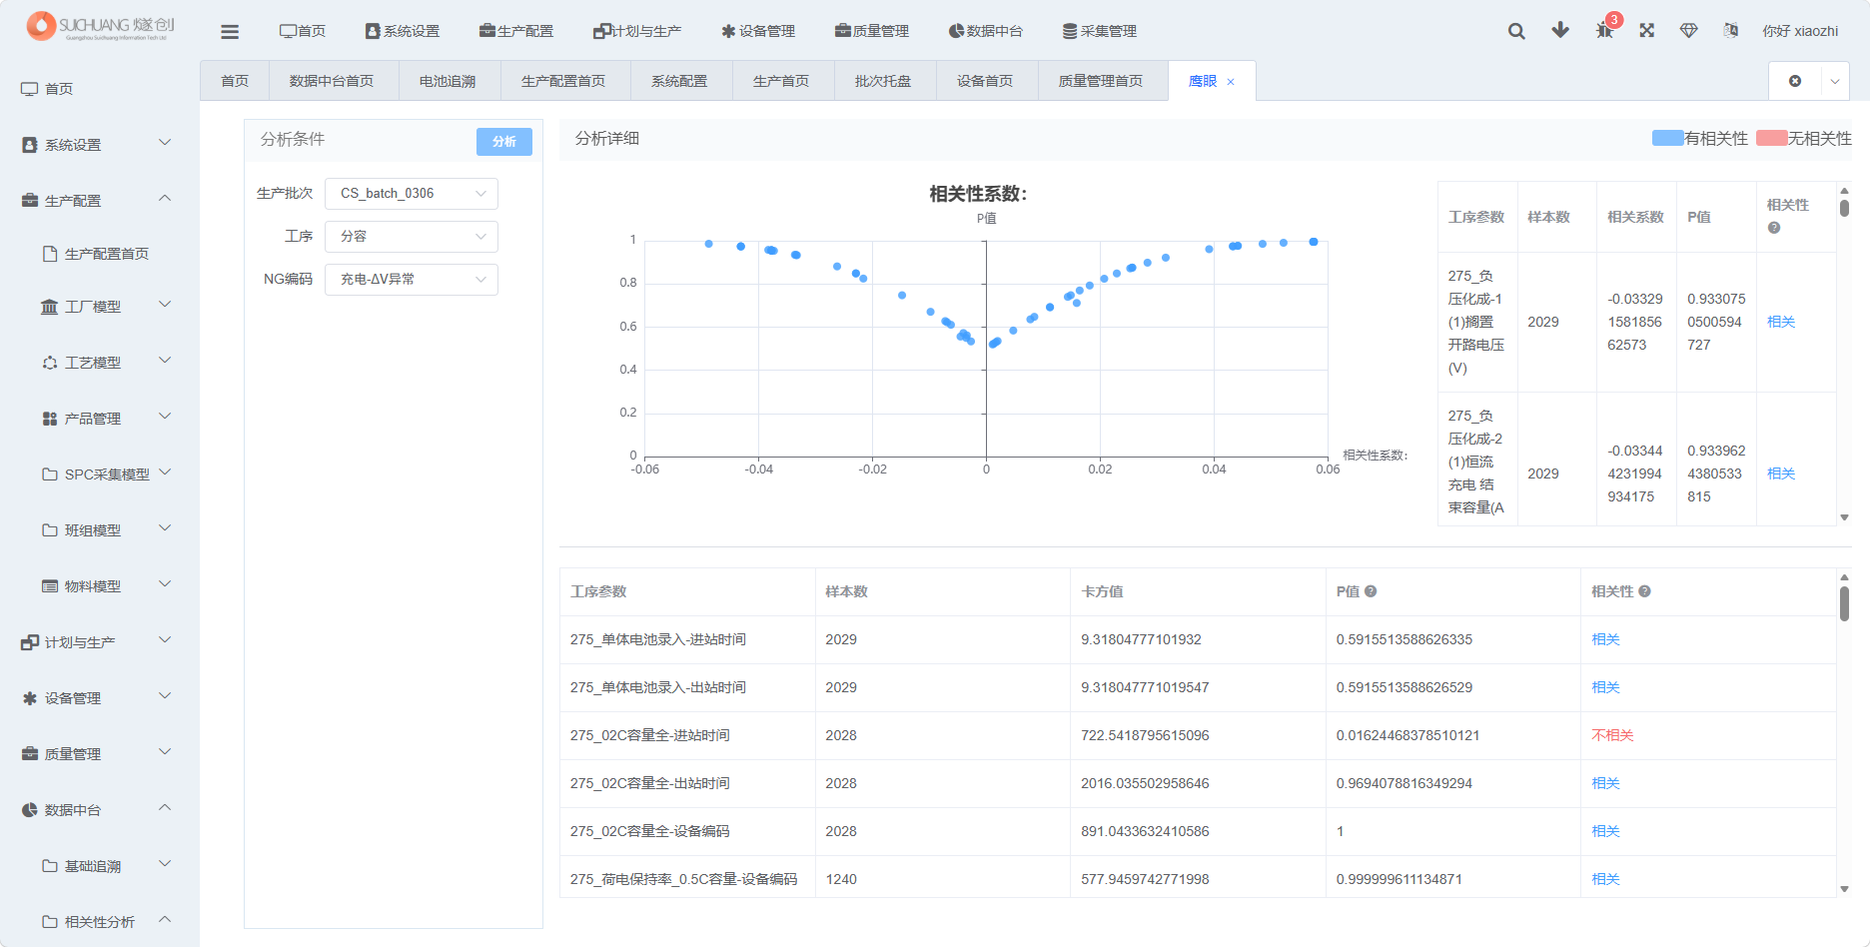Click the 质量管理 sidebar briefcase icon
This screenshot has width=1870, height=947.
[30, 754]
